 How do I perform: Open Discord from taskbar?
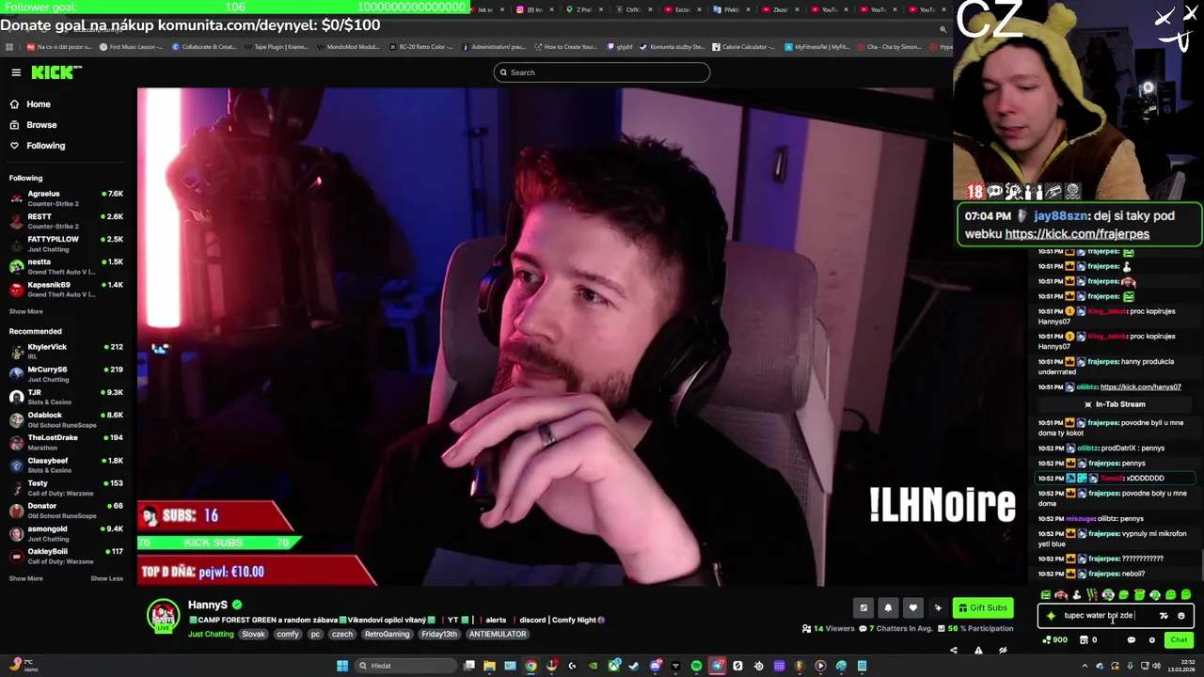[x=656, y=666]
